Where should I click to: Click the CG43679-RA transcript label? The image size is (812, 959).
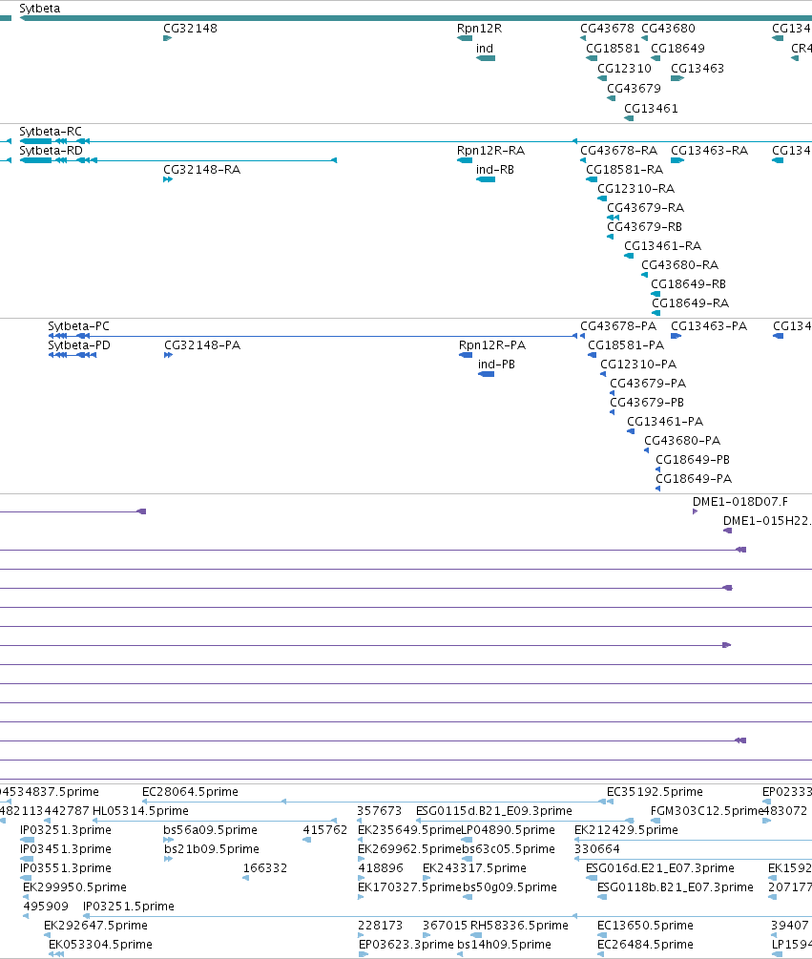point(645,208)
